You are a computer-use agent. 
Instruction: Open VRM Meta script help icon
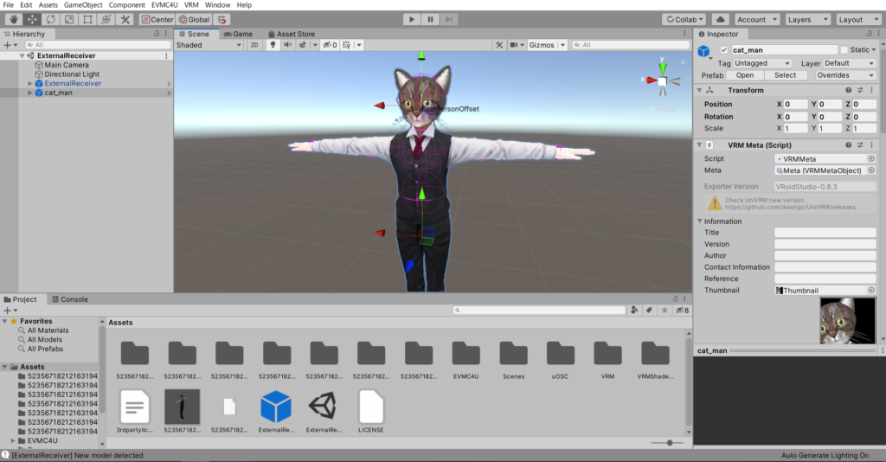848,145
